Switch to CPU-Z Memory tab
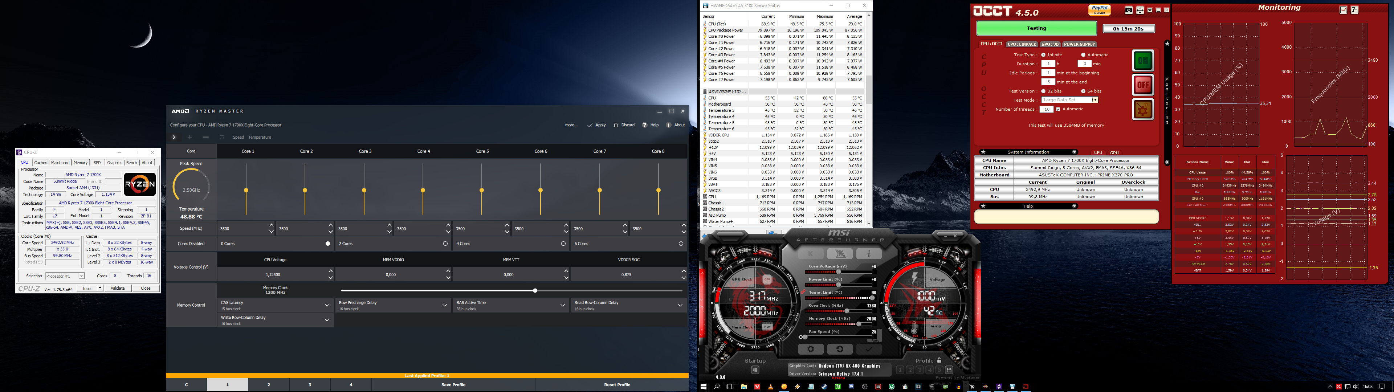The image size is (1394, 392). click(x=81, y=163)
